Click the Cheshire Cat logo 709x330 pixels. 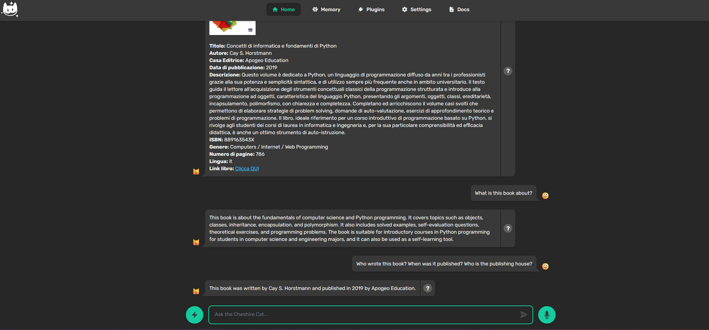pos(10,9)
